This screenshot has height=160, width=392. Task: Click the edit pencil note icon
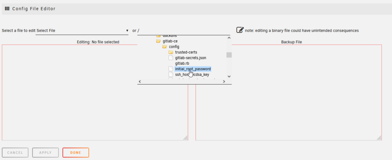coord(240,30)
